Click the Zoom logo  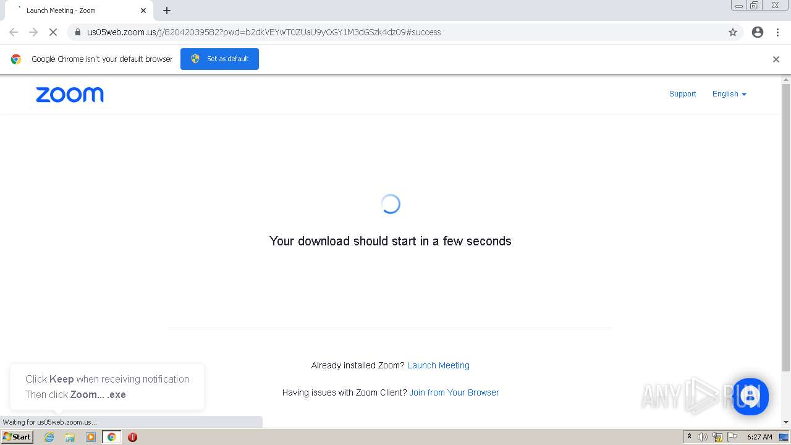(70, 95)
